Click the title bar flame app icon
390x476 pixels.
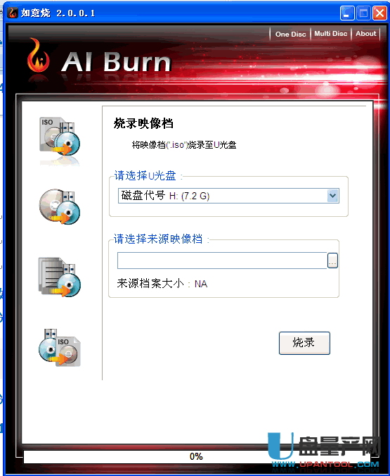pyautogui.click(x=13, y=13)
